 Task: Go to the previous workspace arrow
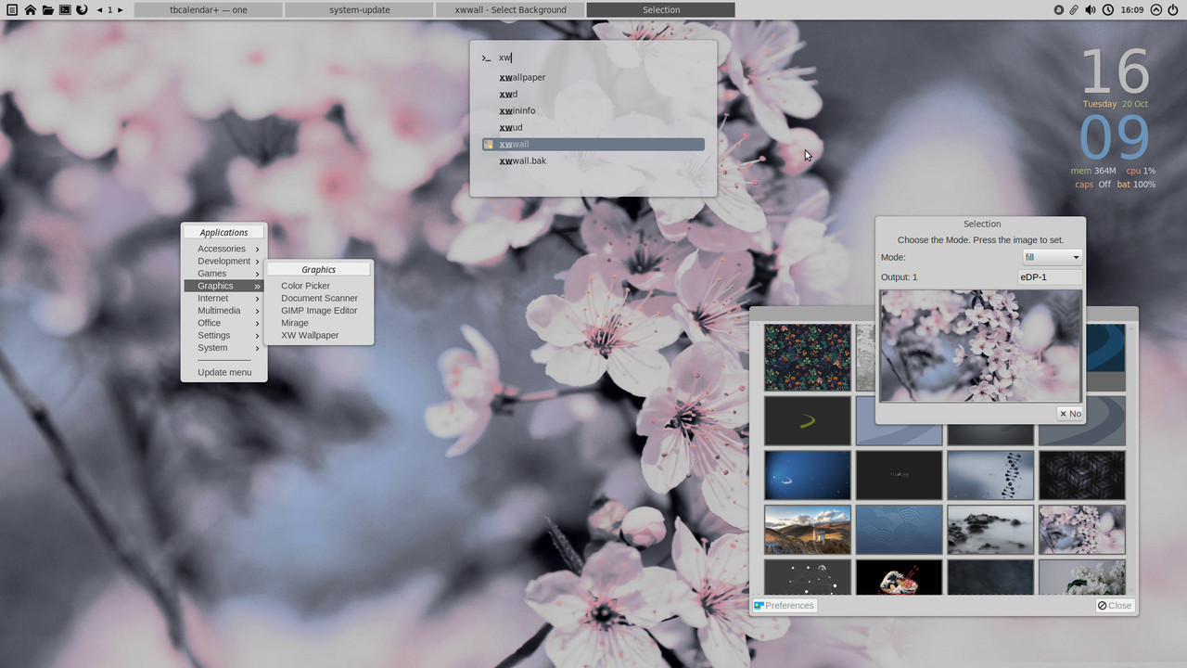pyautogui.click(x=99, y=10)
